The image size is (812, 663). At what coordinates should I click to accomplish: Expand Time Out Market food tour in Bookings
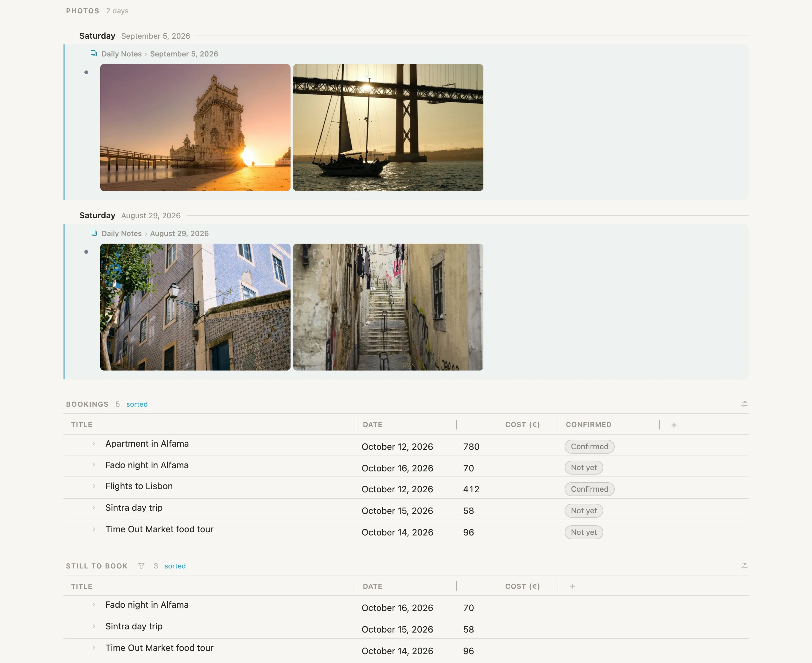point(94,529)
